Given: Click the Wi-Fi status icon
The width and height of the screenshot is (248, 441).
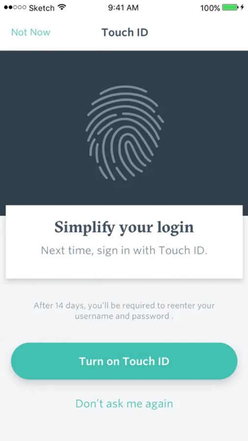Looking at the screenshot, I should (62, 7).
